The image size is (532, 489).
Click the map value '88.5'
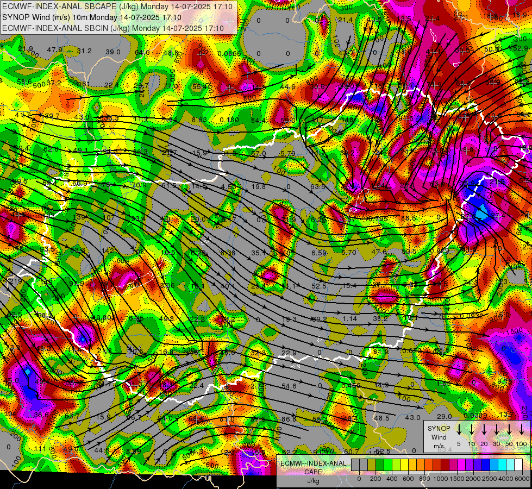(409, 218)
